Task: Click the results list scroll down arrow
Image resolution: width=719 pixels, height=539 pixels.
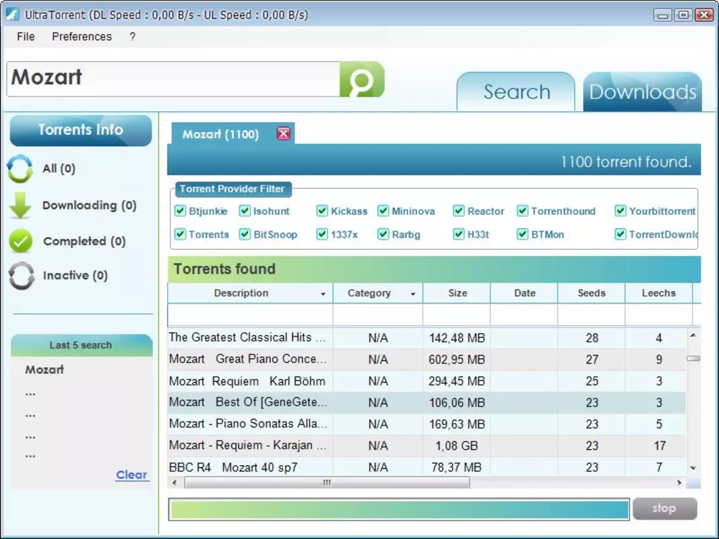Action: point(693,468)
